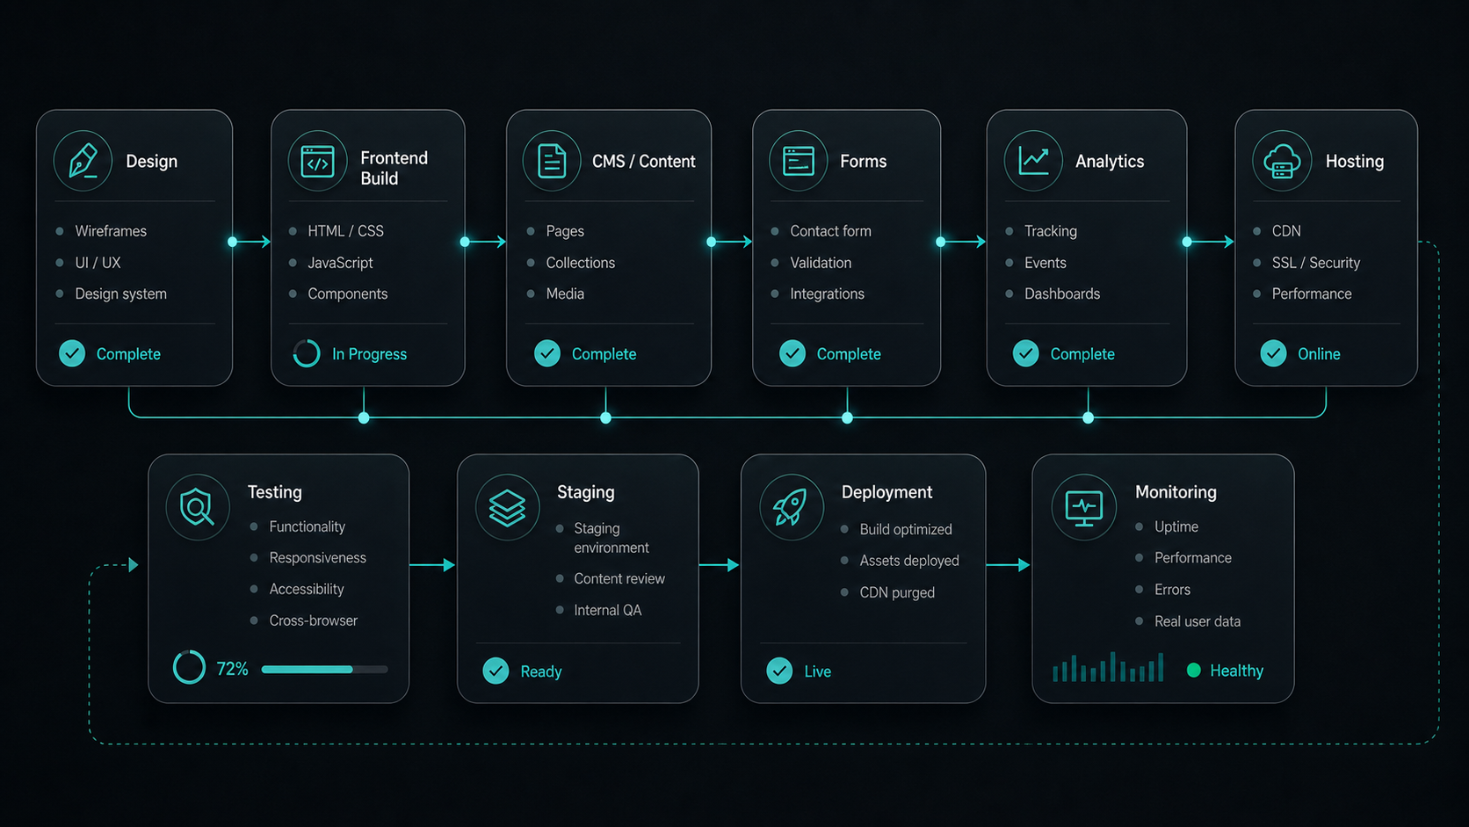Click the 72% value in Testing

(x=232, y=669)
